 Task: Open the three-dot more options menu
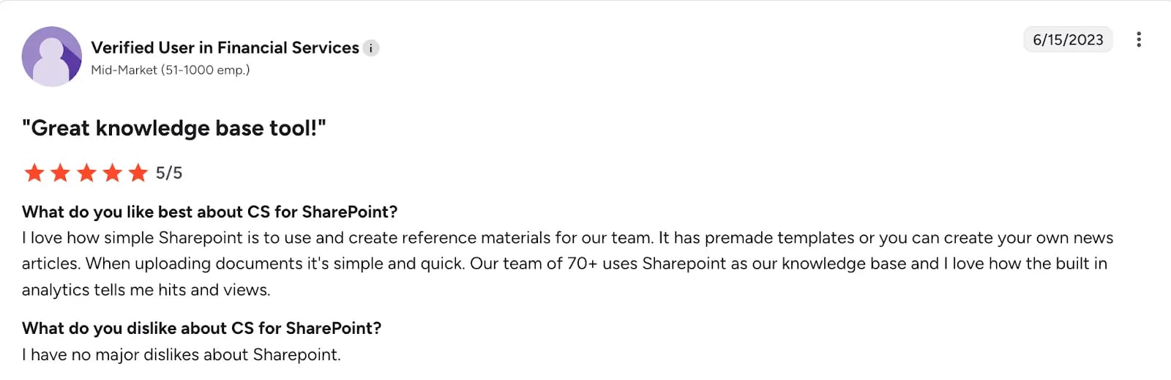(x=1138, y=40)
